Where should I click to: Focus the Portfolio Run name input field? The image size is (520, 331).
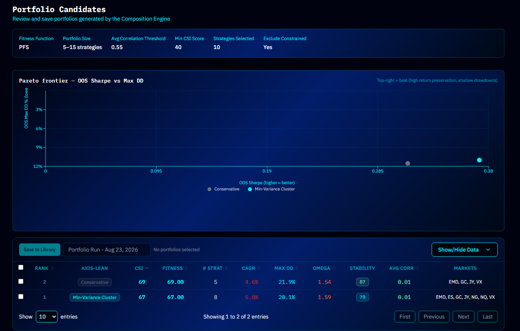[x=107, y=250]
